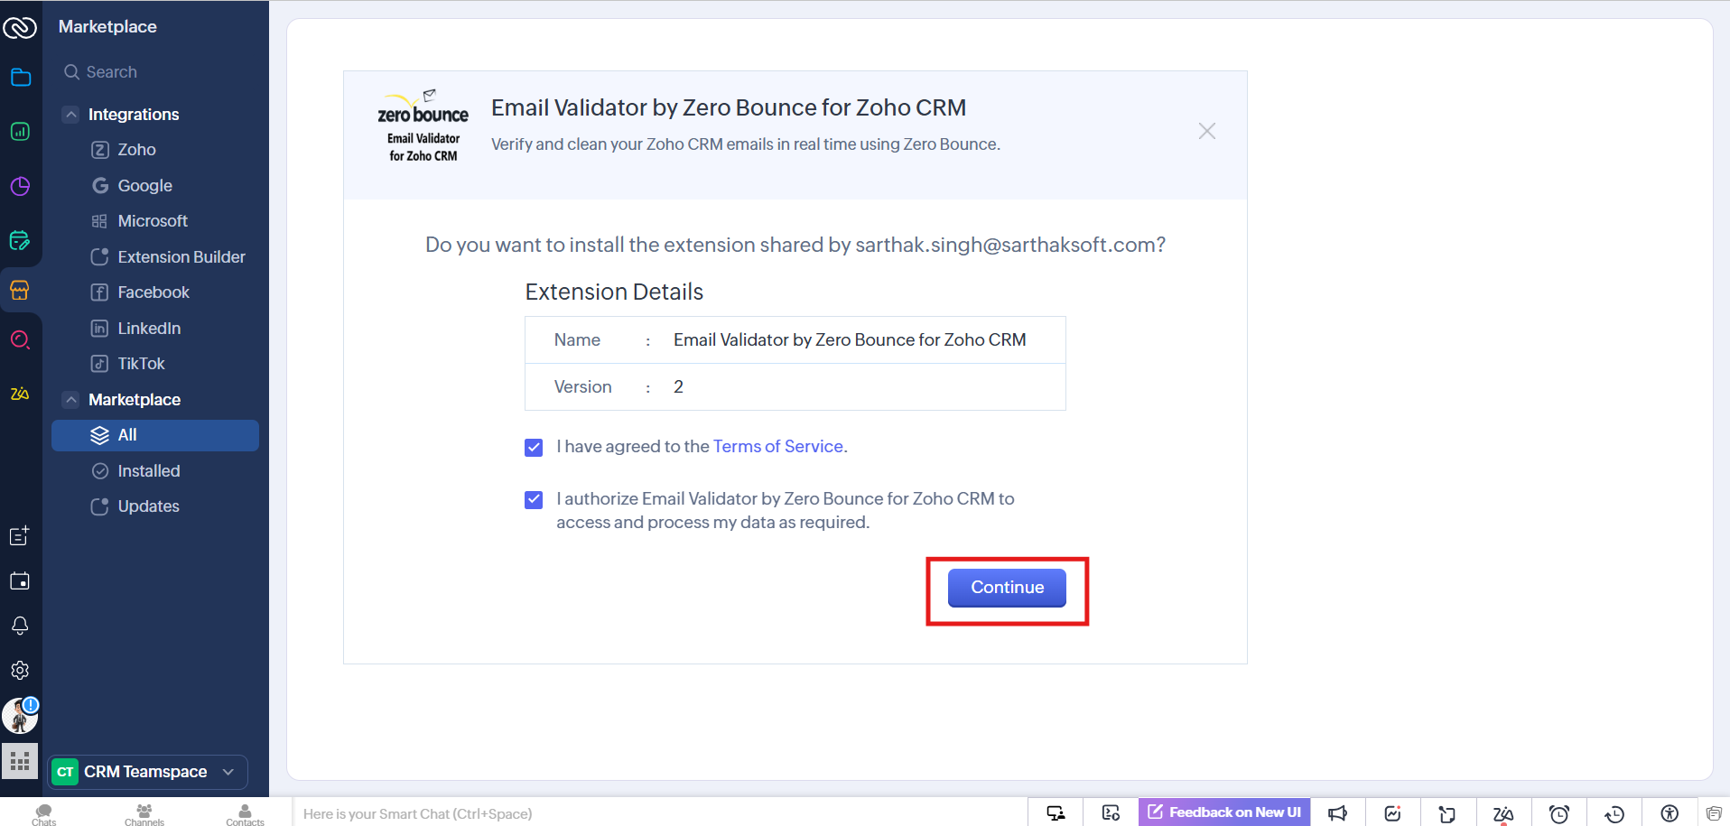This screenshot has width=1730, height=826.
Task: Open the Terms of Service link
Action: tap(777, 447)
